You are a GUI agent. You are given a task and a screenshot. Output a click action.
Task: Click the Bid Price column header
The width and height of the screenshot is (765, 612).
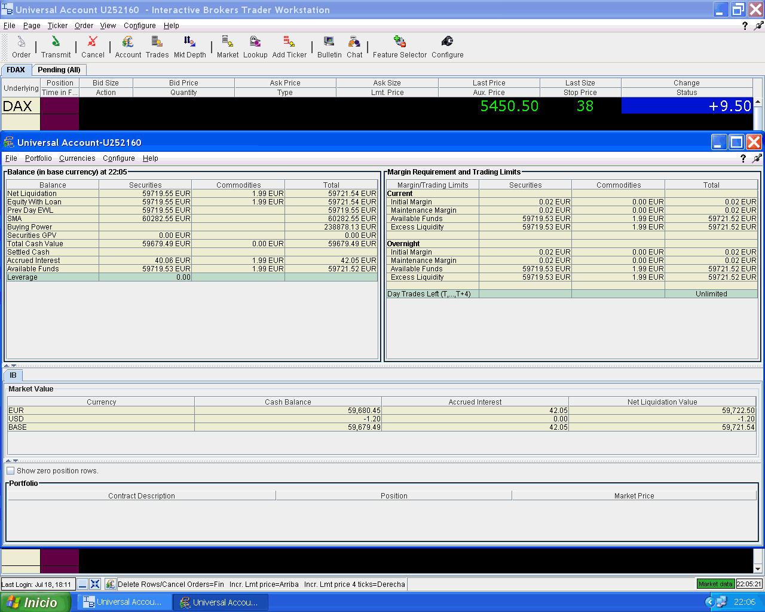point(183,83)
